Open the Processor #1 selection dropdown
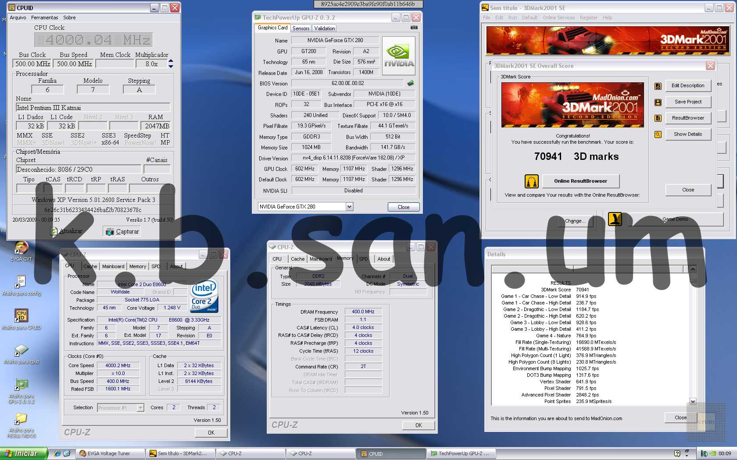This screenshot has height=460, width=737. (x=140, y=408)
